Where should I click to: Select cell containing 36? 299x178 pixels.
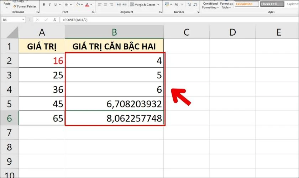click(42, 89)
